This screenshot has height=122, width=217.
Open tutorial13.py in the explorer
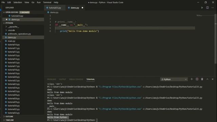(x=14, y=56)
